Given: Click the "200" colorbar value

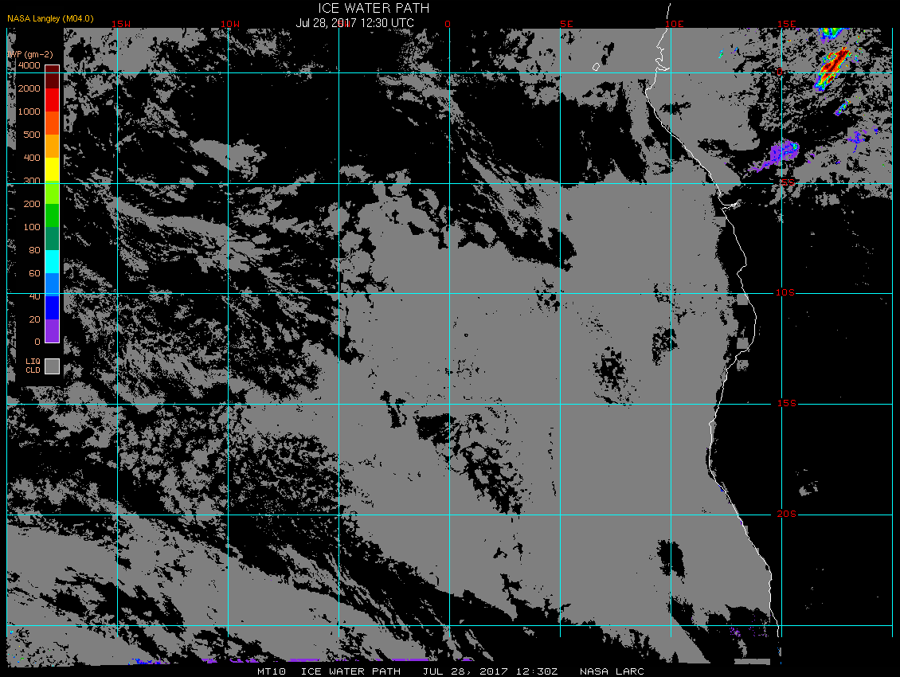Looking at the screenshot, I should [x=32, y=204].
